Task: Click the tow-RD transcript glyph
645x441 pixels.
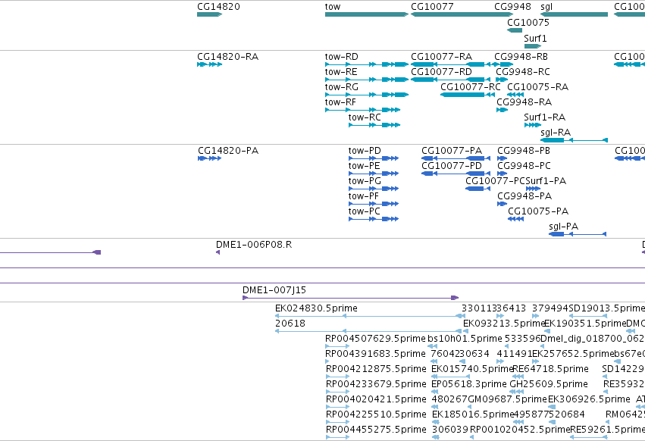Action: 367,64
